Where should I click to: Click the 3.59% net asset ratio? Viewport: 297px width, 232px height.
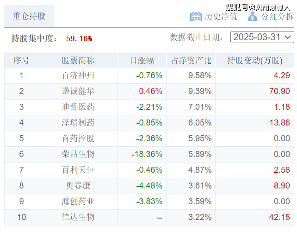tap(200, 201)
